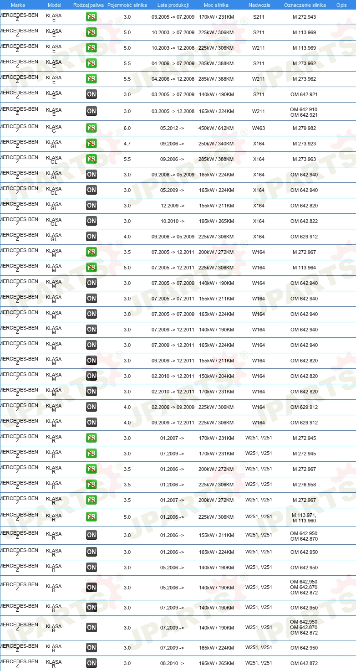
Task: Select the engine code M 273.923
Action: 305,144
